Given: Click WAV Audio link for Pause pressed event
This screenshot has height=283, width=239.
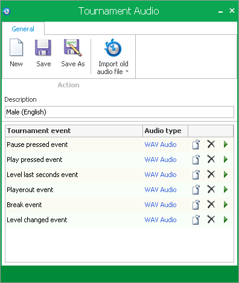Looking at the screenshot, I should point(161,145).
